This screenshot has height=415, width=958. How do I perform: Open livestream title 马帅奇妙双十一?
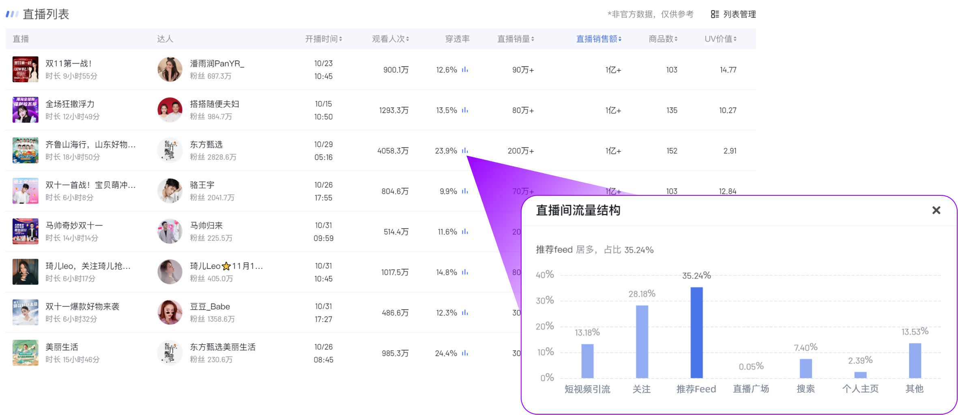tap(74, 226)
